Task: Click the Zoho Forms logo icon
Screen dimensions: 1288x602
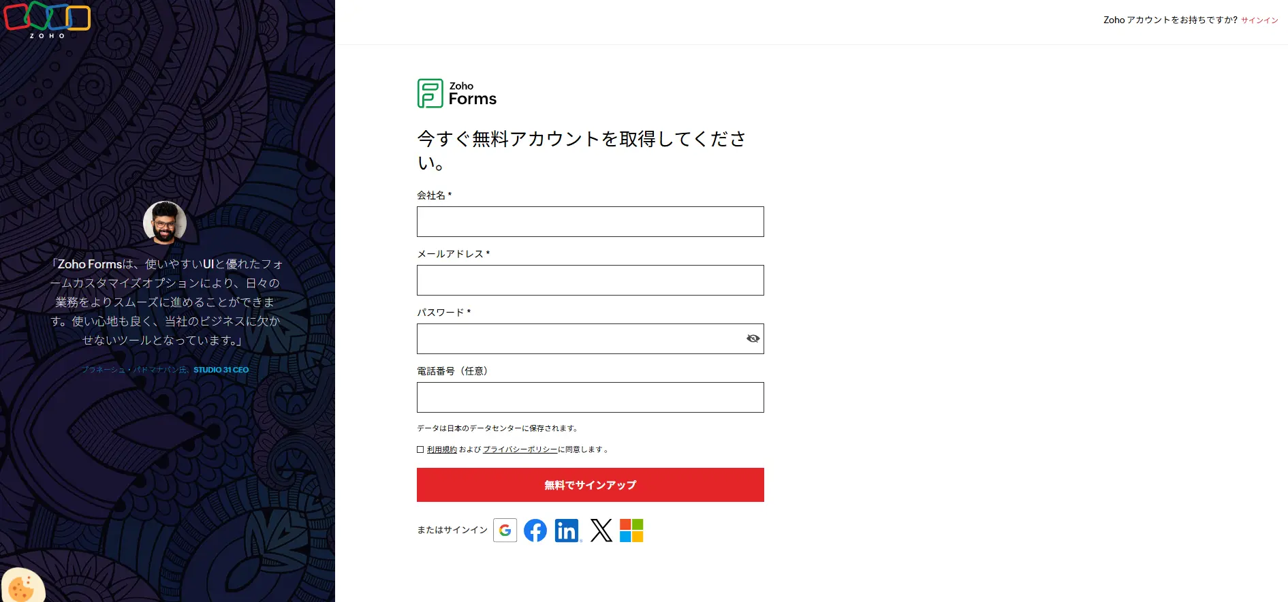Action: [430, 93]
